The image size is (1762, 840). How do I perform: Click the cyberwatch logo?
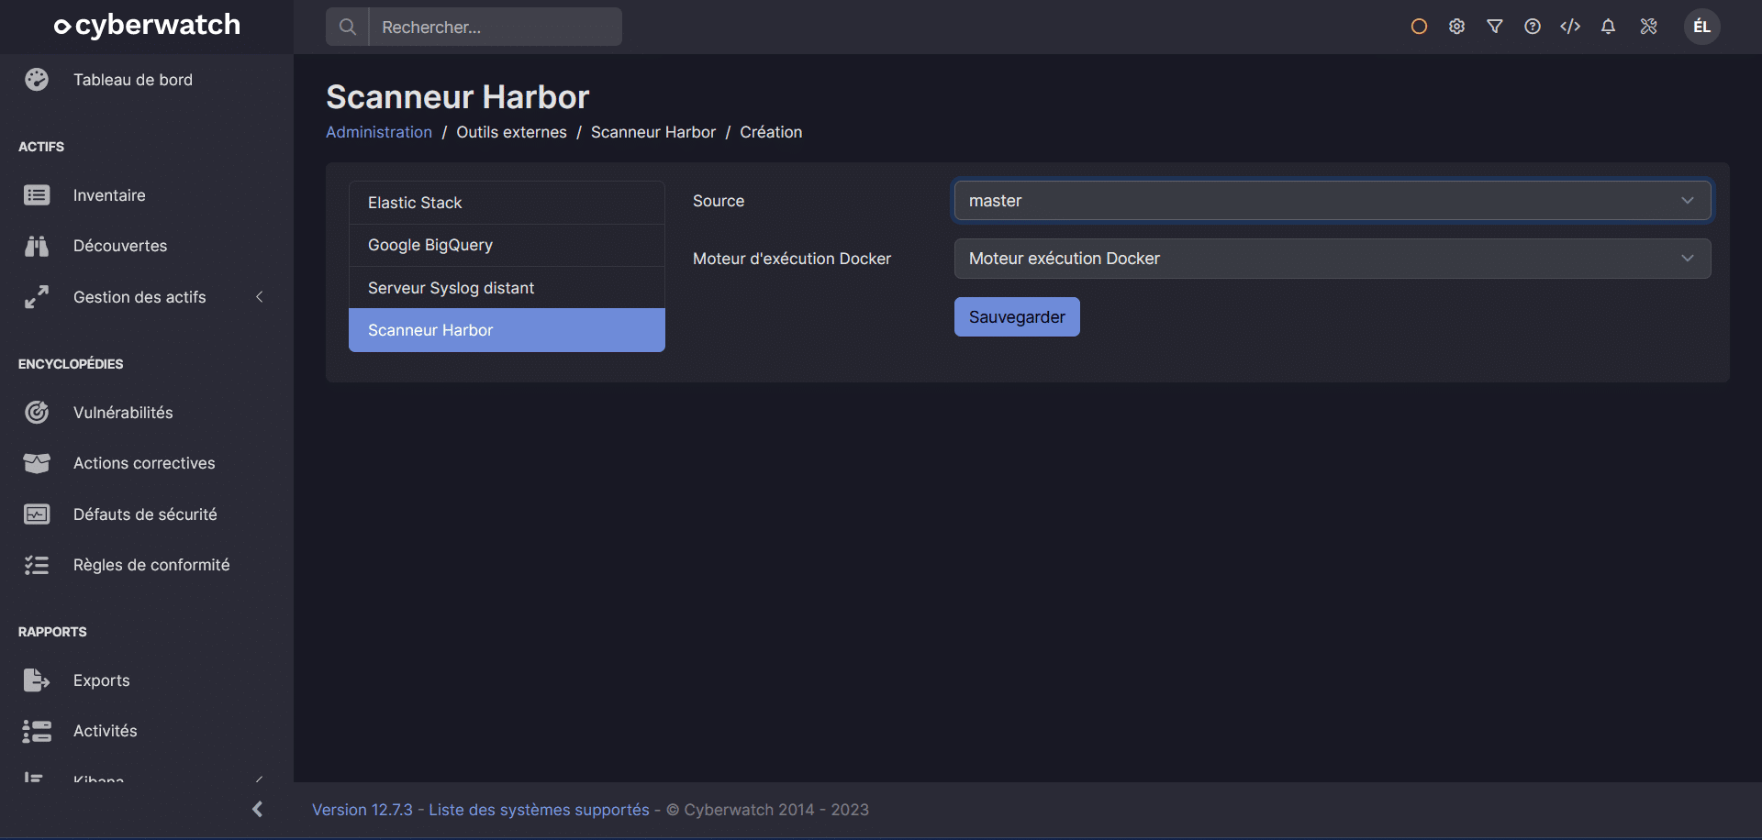(147, 26)
